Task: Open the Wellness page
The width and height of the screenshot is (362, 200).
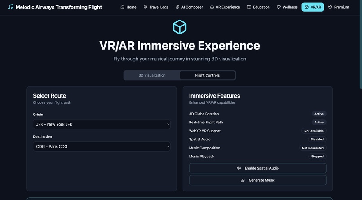Action: 287,7
